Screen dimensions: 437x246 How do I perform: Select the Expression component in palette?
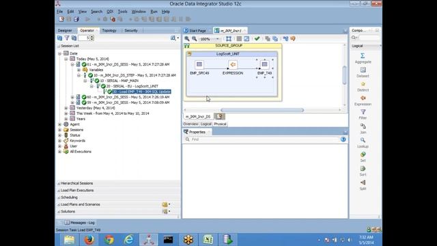[x=363, y=98]
